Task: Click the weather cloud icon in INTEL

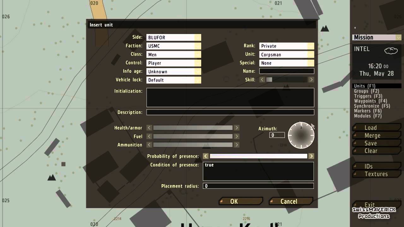Action: 391,51
